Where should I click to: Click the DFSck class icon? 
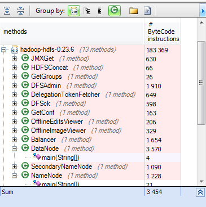tap(25, 103)
